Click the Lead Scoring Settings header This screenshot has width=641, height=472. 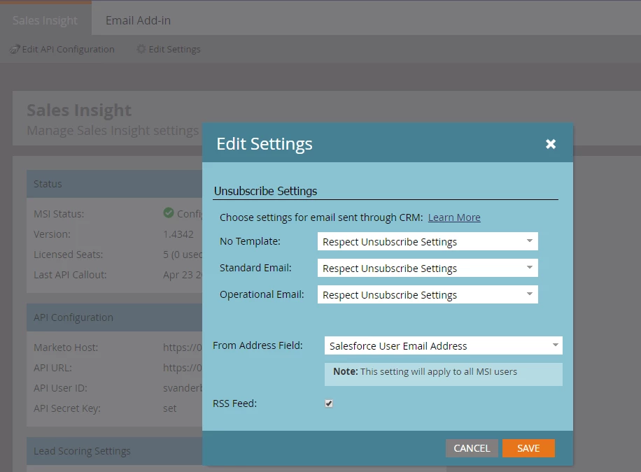(x=115, y=451)
